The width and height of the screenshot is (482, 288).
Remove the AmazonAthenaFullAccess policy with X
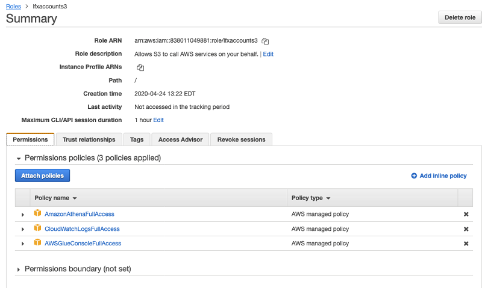point(466,214)
